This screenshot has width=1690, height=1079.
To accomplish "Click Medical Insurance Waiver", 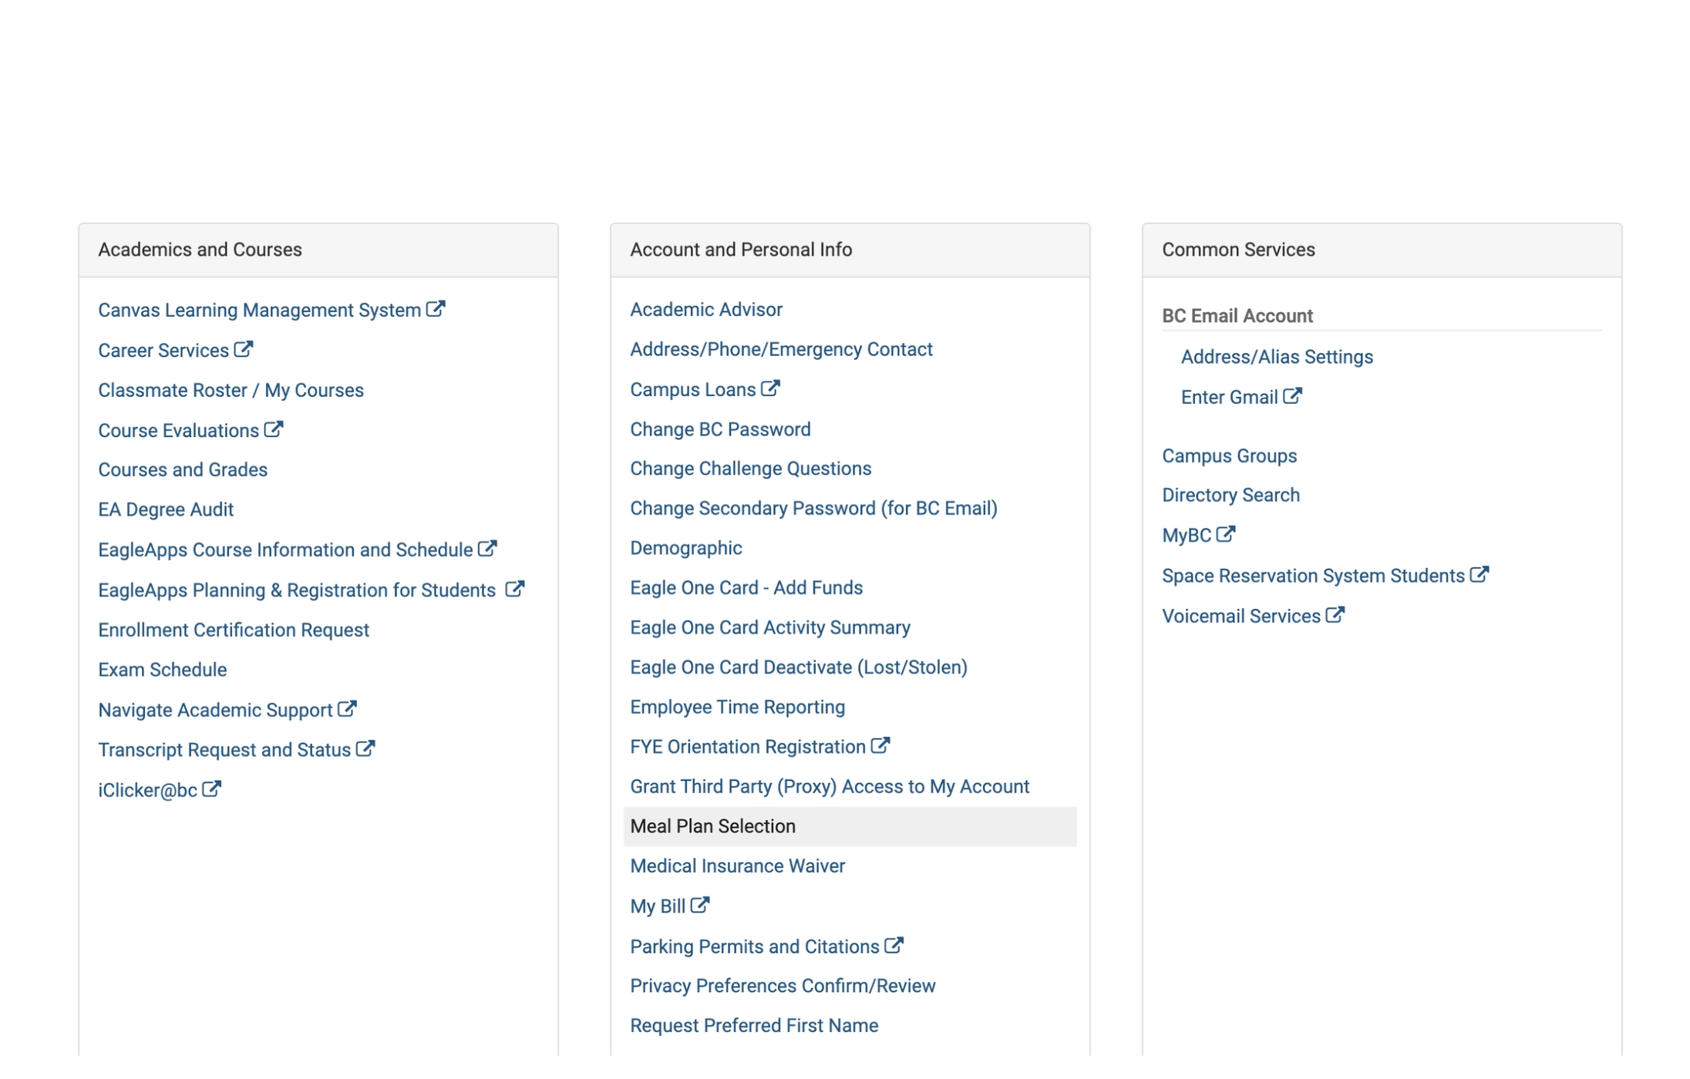I will 737,866.
